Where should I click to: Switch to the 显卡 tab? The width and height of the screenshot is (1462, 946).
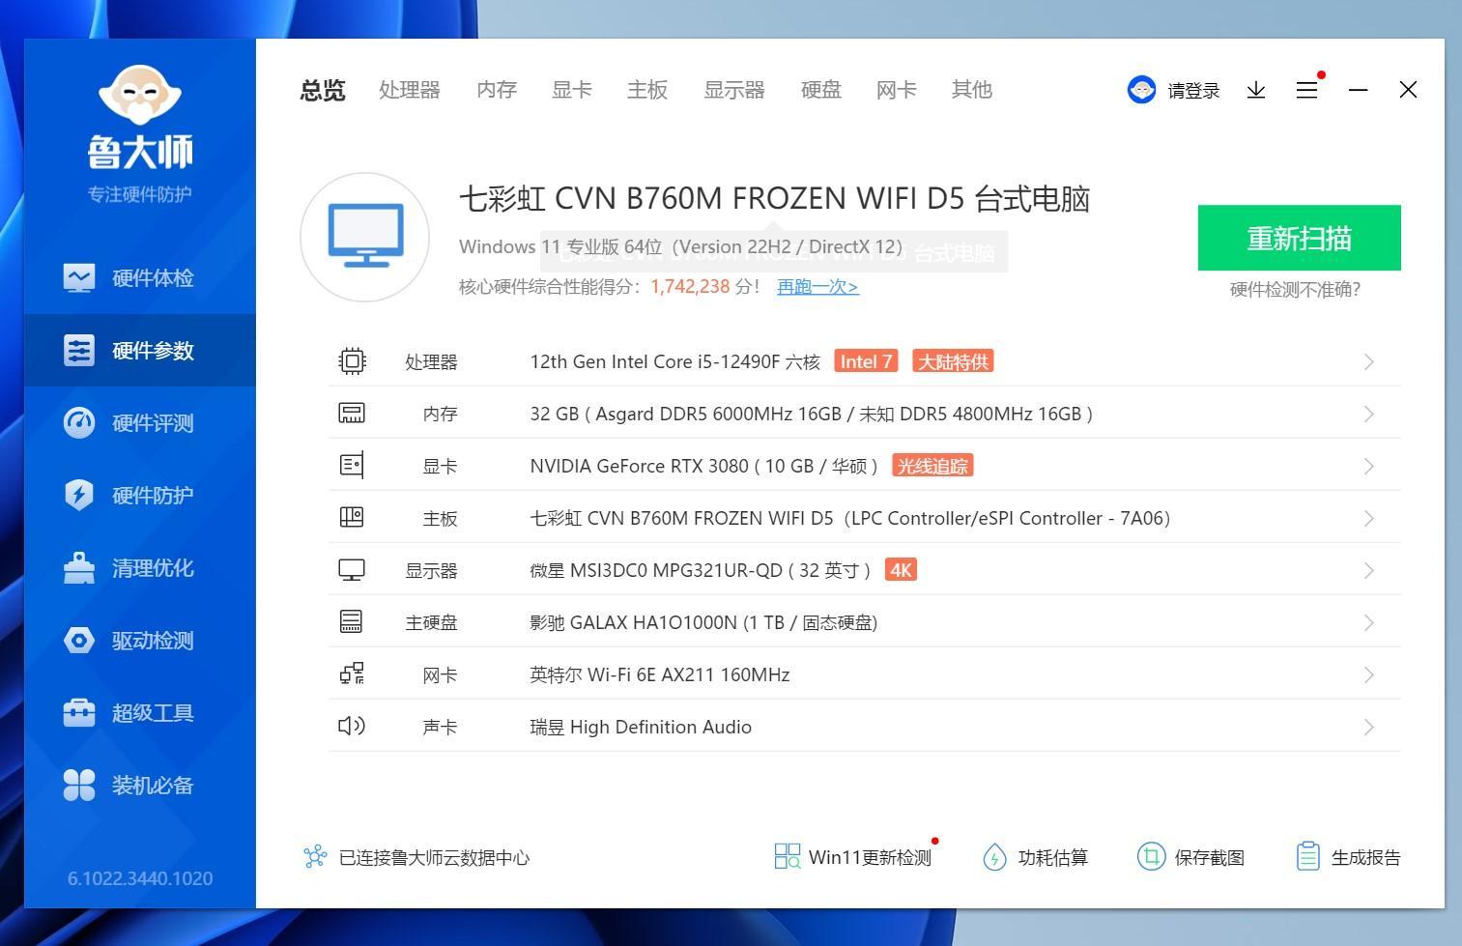(x=572, y=90)
